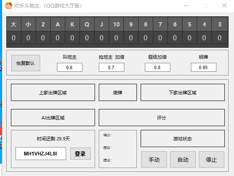This screenshot has width=234, height=176.
Task: Click the 超级加倍 label
Action: point(157,57)
